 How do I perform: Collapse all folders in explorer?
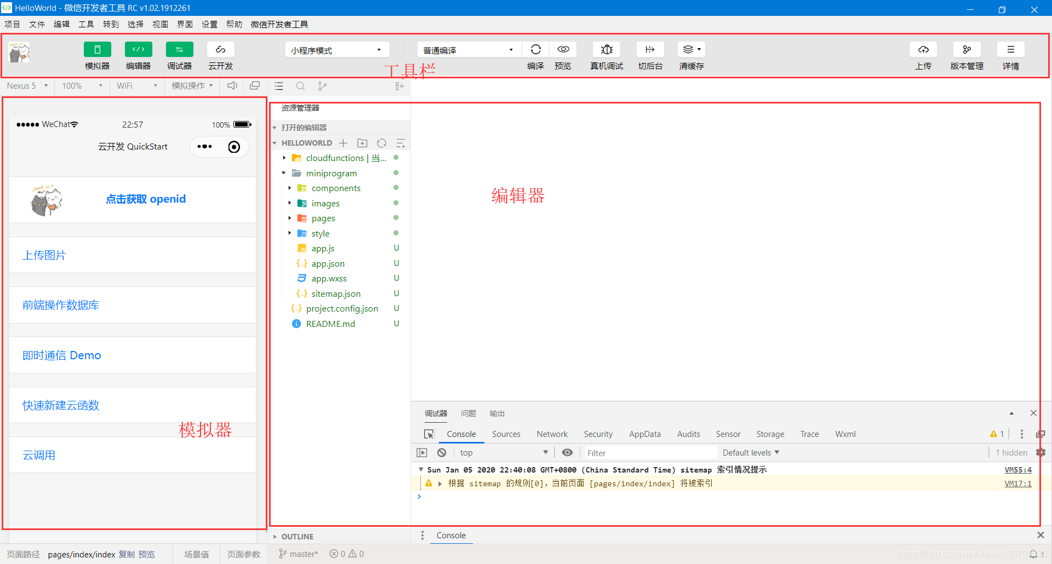[401, 143]
